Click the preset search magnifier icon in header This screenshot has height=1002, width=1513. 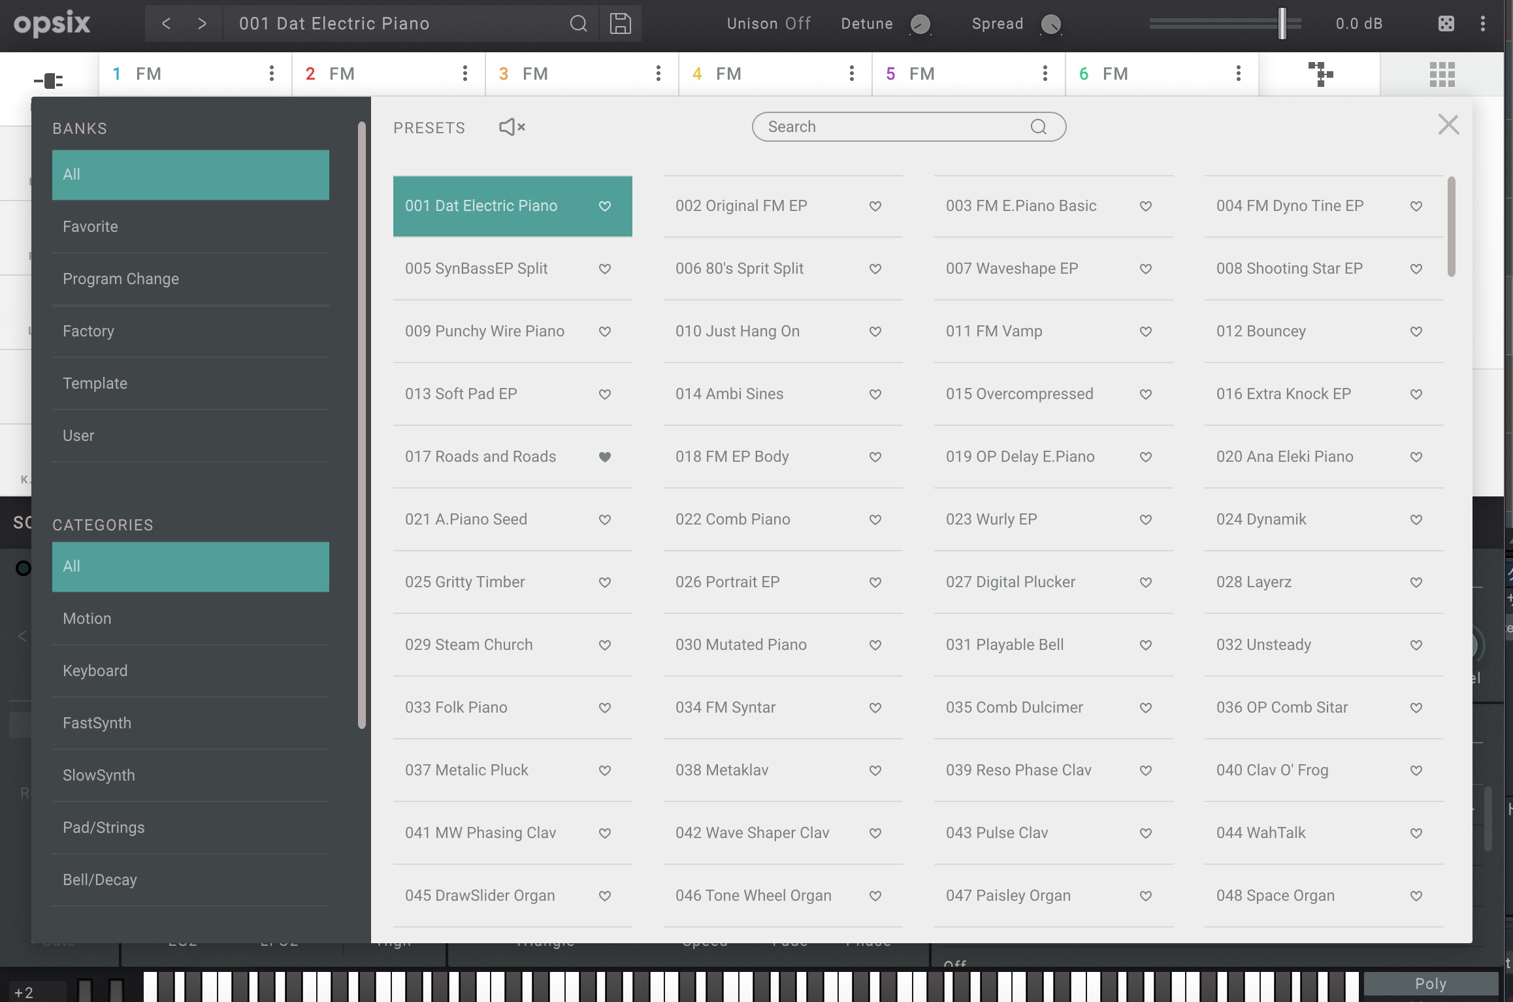[x=578, y=24]
